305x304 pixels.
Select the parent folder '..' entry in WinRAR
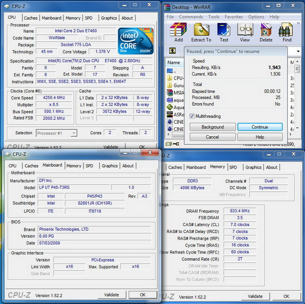(171, 71)
